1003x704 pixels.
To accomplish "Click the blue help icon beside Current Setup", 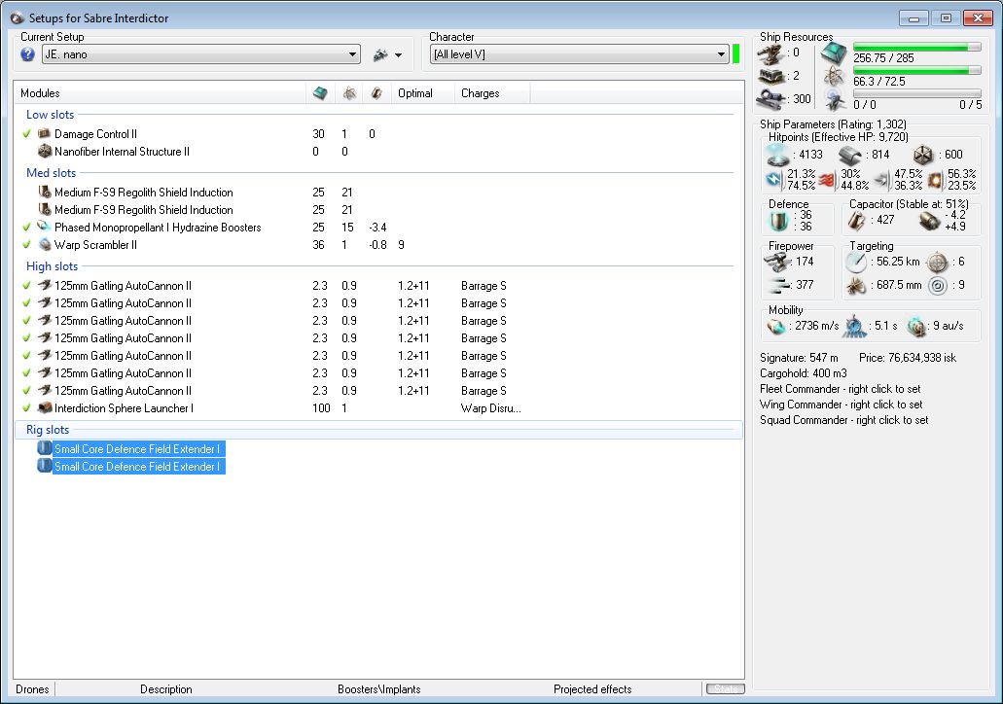I will pos(27,55).
